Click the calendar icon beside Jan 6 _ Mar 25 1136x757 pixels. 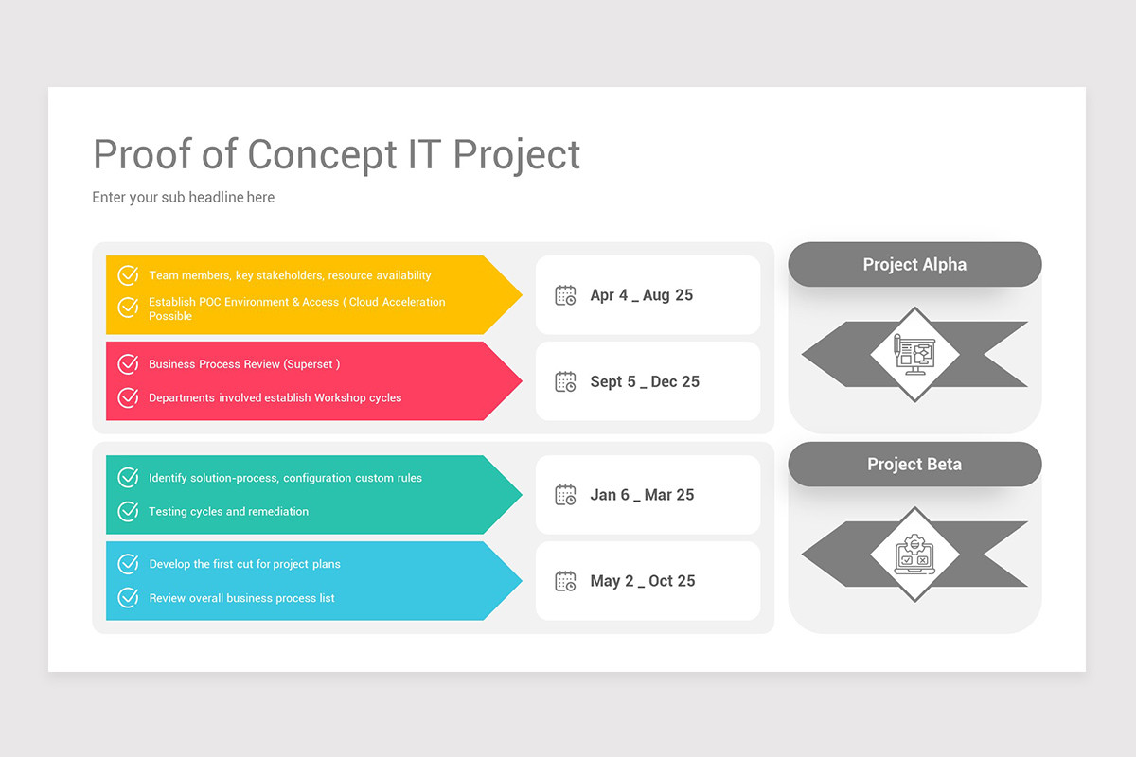[565, 495]
